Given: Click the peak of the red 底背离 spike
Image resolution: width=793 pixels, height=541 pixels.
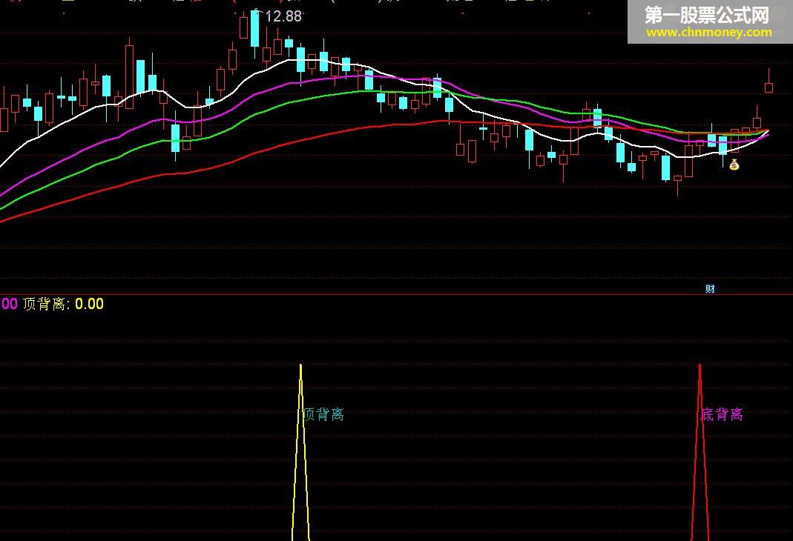Looking at the screenshot, I should [700, 365].
